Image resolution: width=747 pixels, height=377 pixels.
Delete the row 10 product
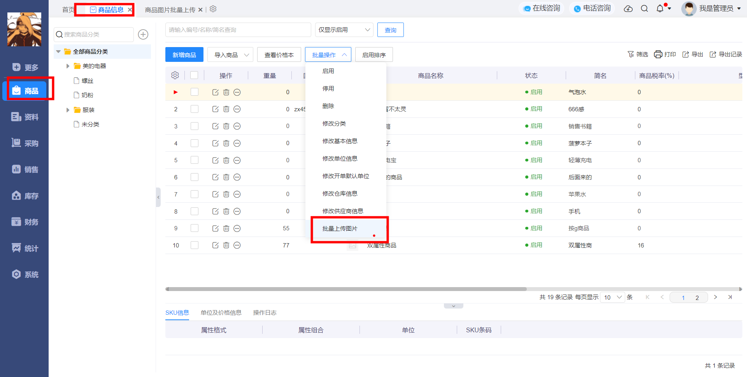coord(226,245)
